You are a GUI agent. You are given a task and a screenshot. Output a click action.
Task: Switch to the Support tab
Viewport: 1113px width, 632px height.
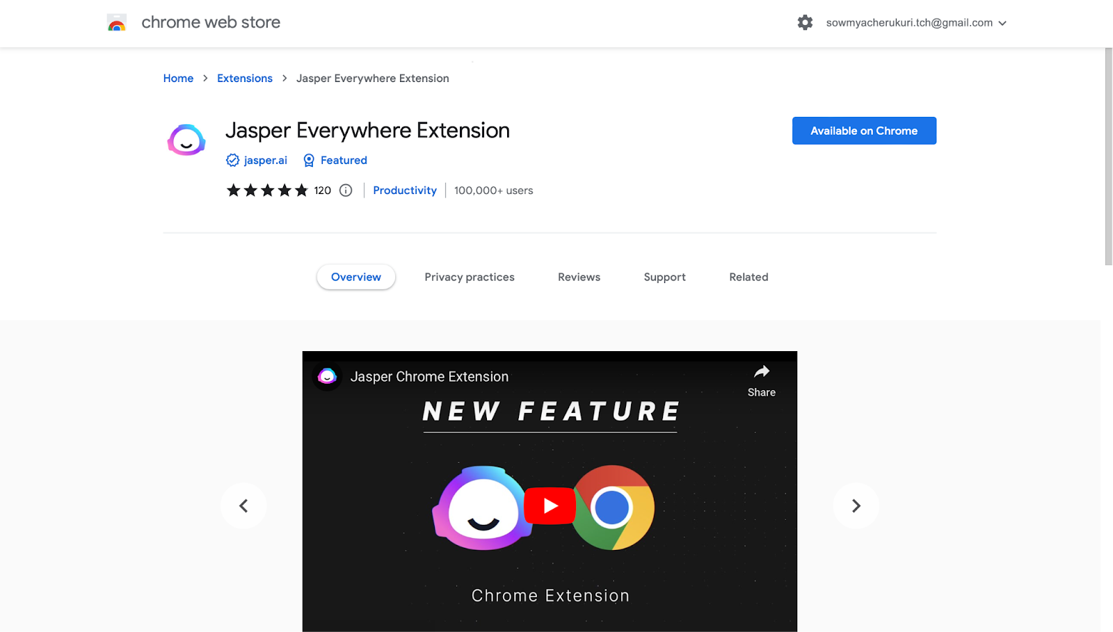point(664,277)
